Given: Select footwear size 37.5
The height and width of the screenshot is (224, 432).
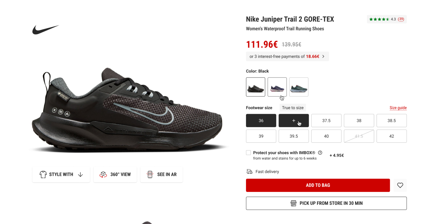Looking at the screenshot, I should coord(326,120).
